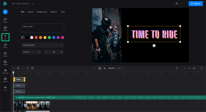
Task: Open the TTS text-to-speech panel
Action: click(5, 88)
